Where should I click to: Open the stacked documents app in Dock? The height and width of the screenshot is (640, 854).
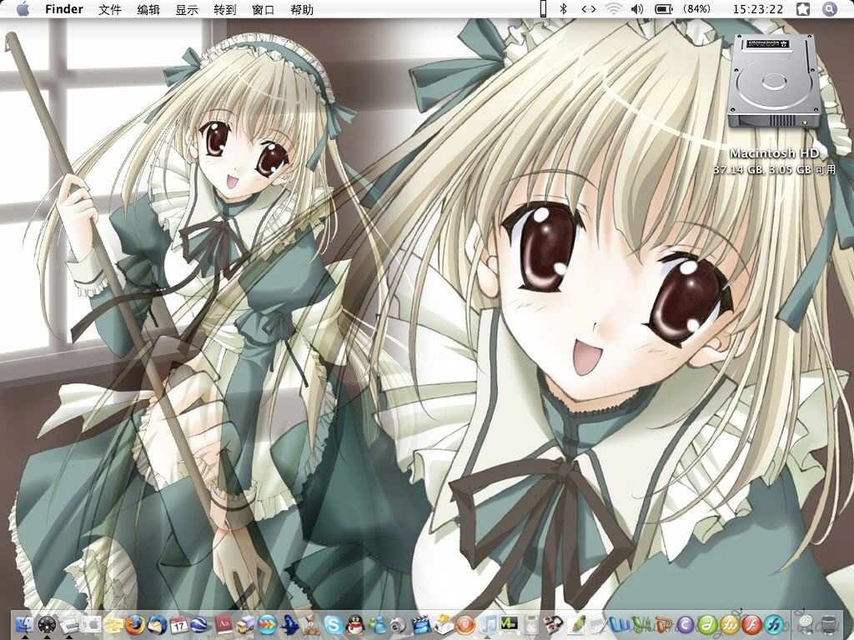pyautogui.click(x=69, y=625)
